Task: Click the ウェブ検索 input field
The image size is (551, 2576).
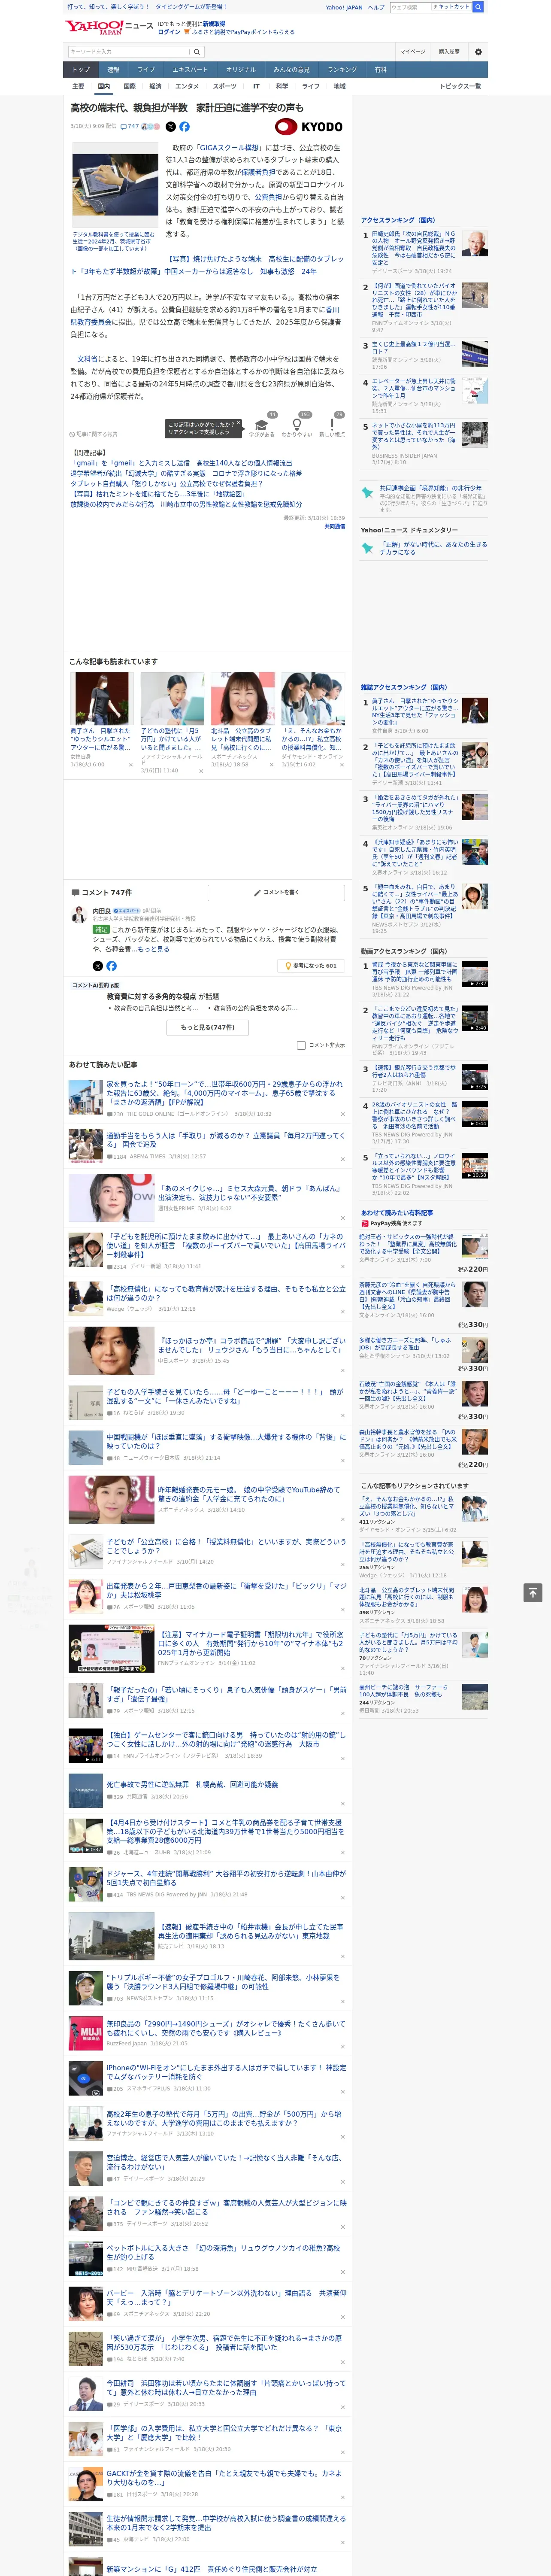Action: [x=410, y=7]
